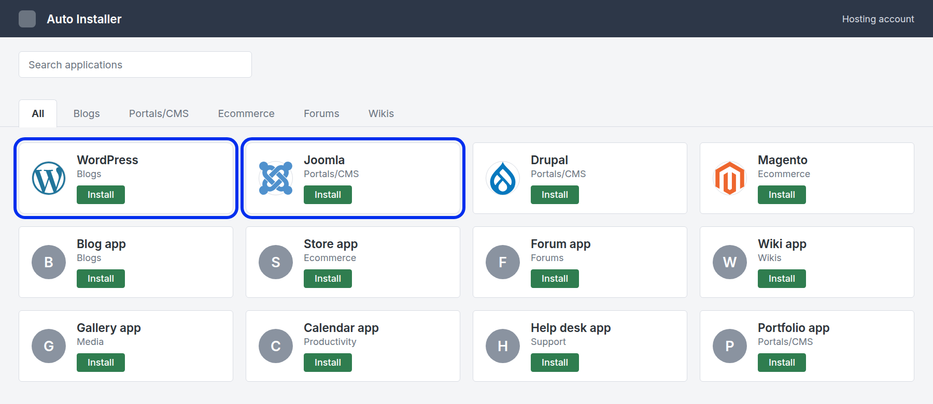Click the Auto Installer header logo square
Screen dimensions: 933x404
(x=27, y=19)
